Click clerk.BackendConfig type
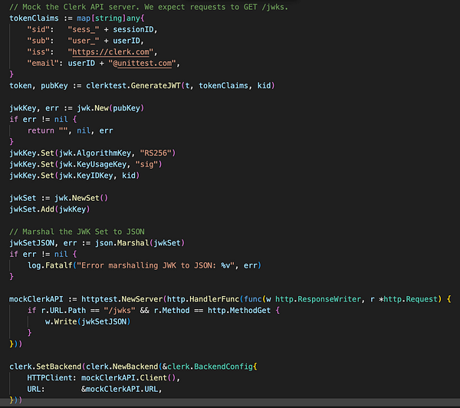 pos(210,367)
